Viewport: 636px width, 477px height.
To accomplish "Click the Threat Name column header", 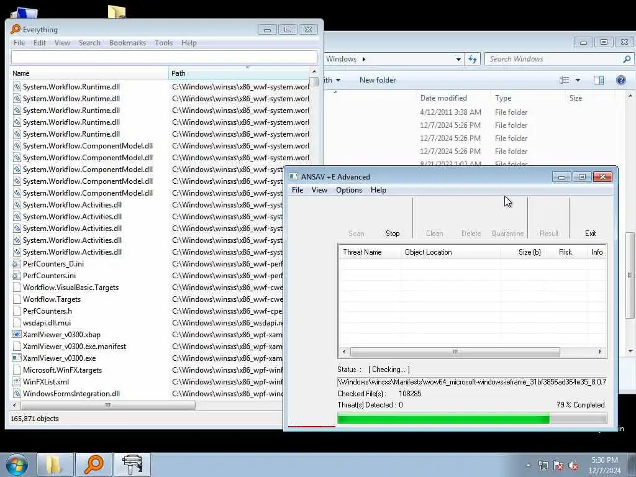I will point(370,252).
